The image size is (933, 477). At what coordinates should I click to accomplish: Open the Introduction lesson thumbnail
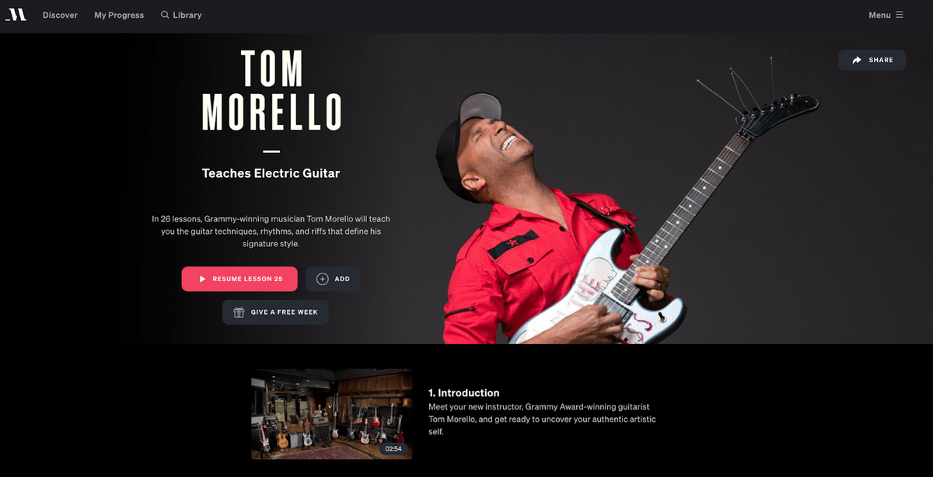[x=331, y=414]
